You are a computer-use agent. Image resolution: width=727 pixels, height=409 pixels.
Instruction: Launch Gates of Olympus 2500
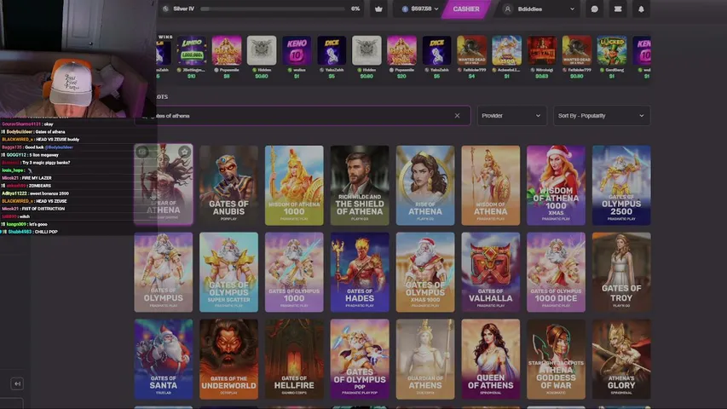621,186
